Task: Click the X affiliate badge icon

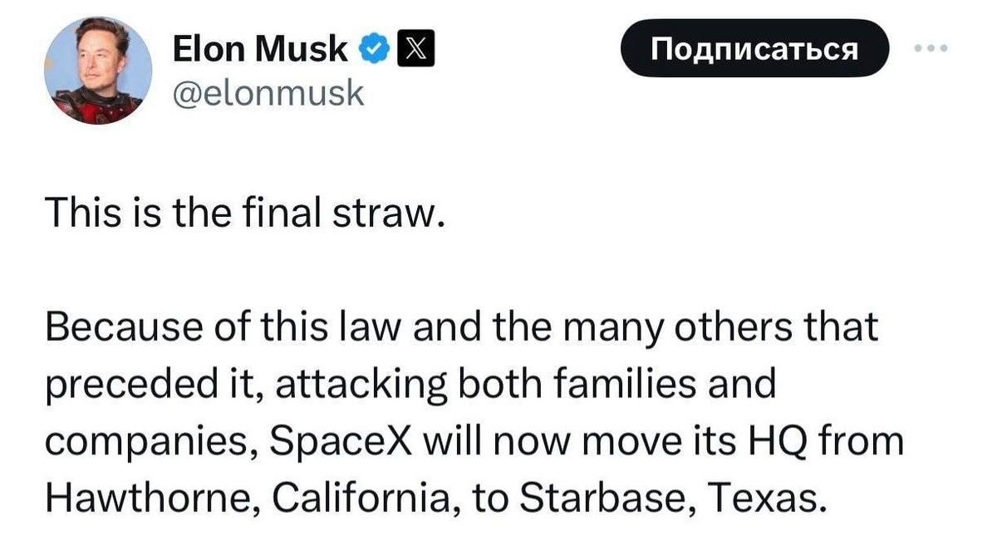Action: 411,51
